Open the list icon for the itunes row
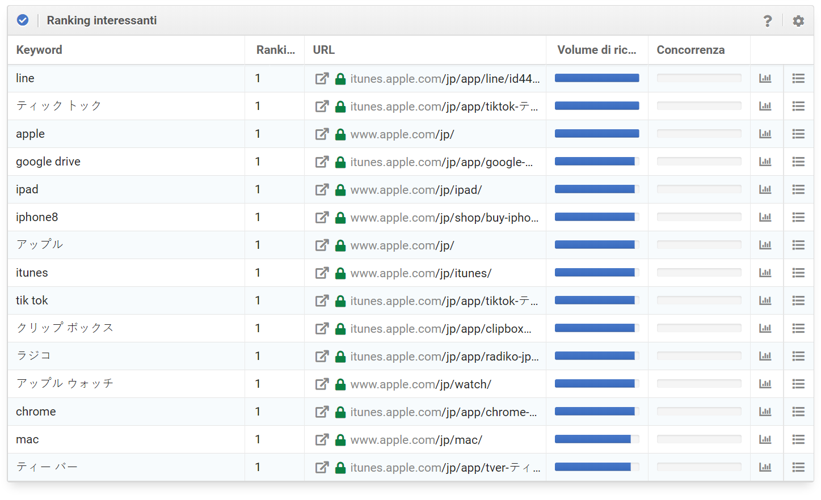 [x=798, y=273]
